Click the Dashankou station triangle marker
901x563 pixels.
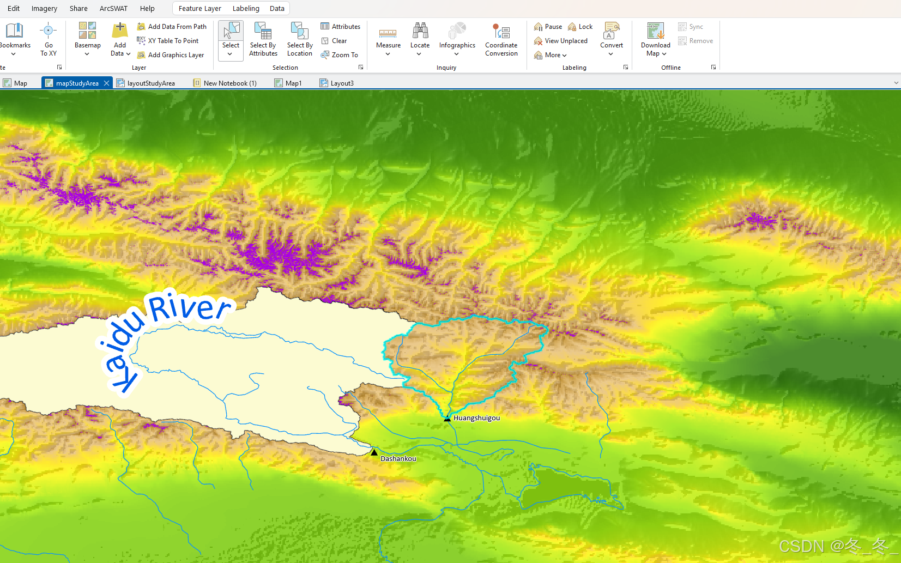(x=374, y=452)
